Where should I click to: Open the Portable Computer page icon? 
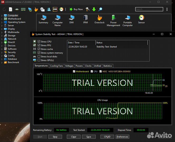(127, 21)
